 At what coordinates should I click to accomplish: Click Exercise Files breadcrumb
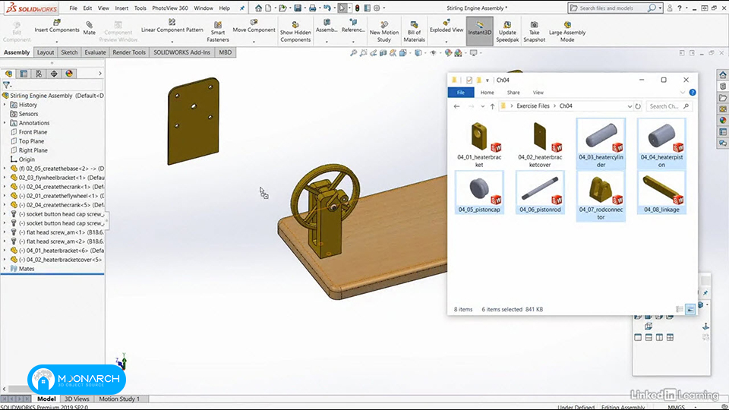(x=533, y=106)
